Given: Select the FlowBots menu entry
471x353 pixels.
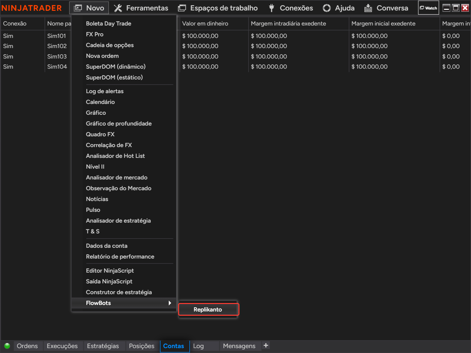Looking at the screenshot, I should click(124, 303).
